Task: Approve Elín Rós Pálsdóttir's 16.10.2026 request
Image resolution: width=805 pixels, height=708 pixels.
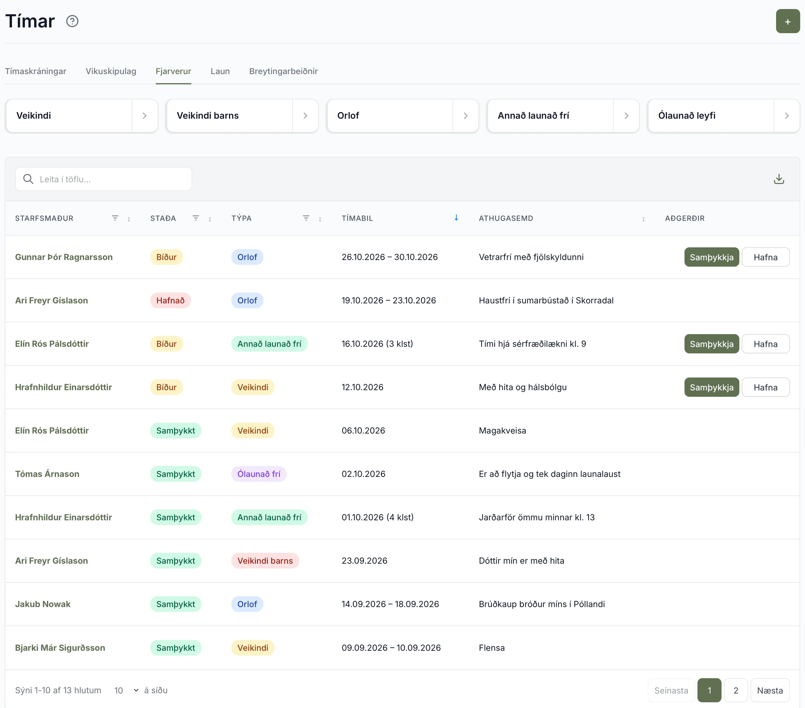Action: click(x=711, y=344)
